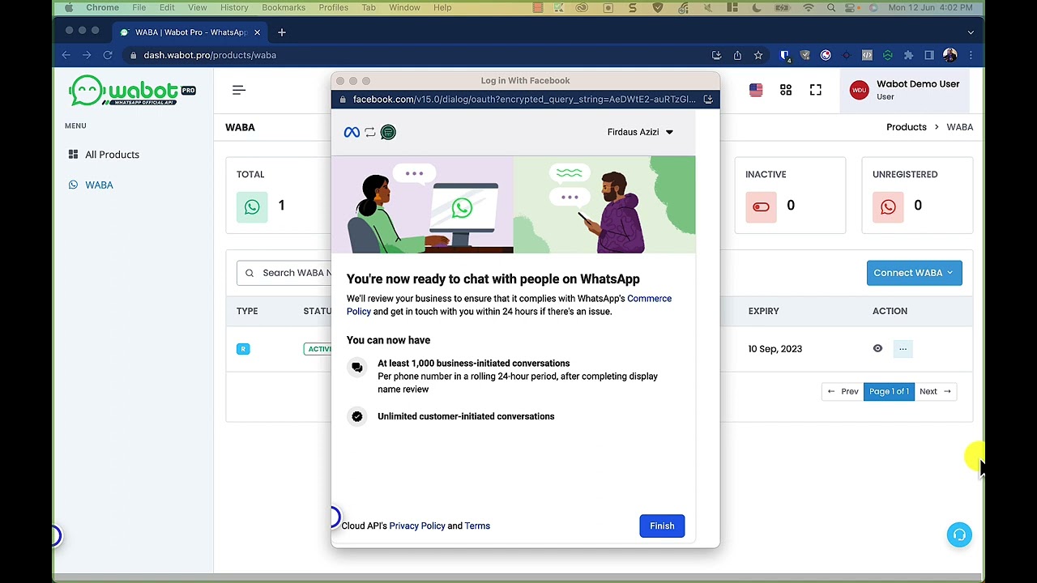Click the Chrome address bar URL

pos(210,55)
